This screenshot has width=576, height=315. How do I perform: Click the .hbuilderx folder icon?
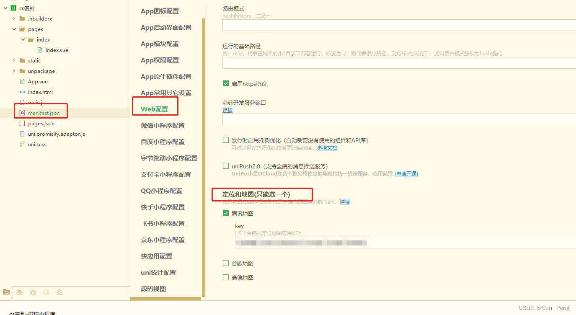(x=22, y=18)
